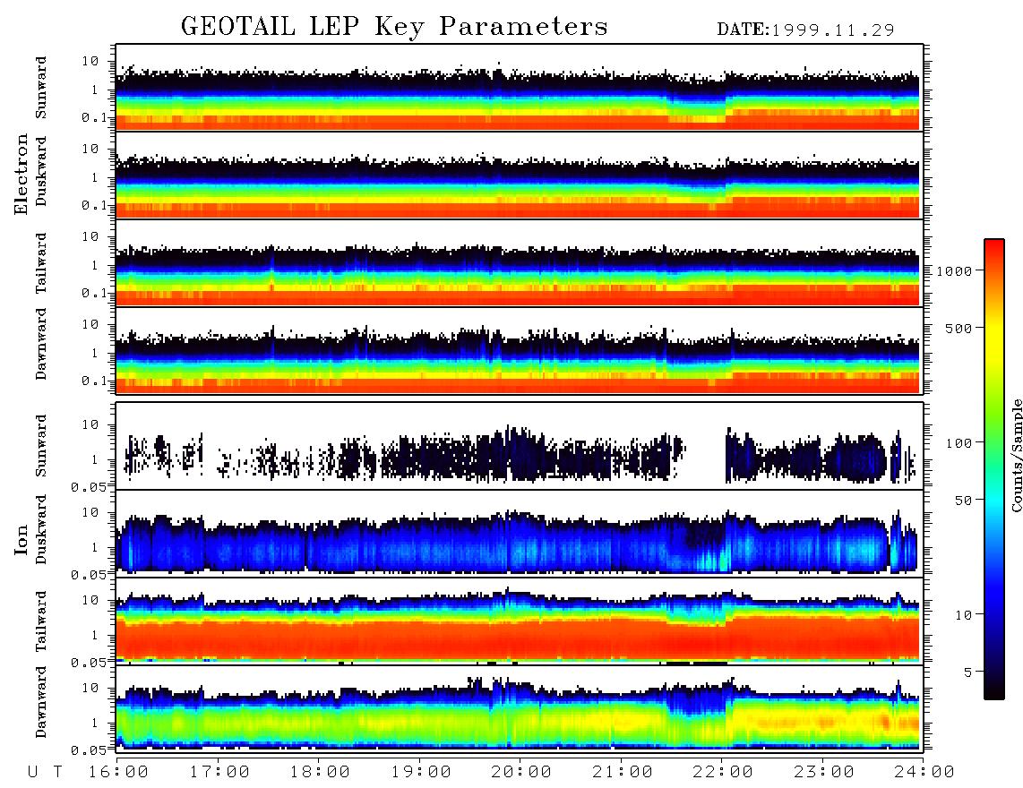Click the title "GEOTAIL LEP Key Parameters"
This screenshot has height=788, width=1023.
click(394, 26)
